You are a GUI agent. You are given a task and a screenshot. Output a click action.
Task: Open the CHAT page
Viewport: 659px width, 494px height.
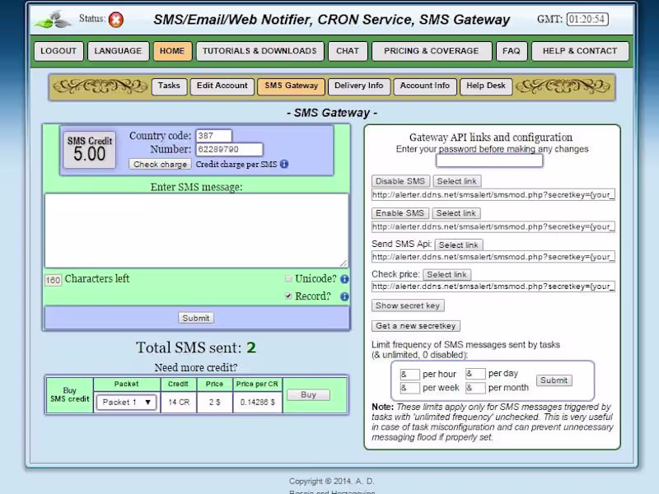(x=348, y=51)
